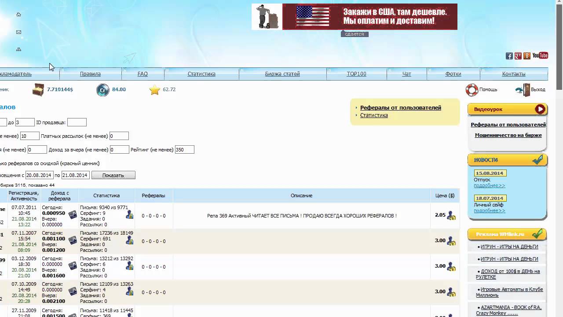
Task: Open the sitemap icon below the envelope
Action: (18, 49)
